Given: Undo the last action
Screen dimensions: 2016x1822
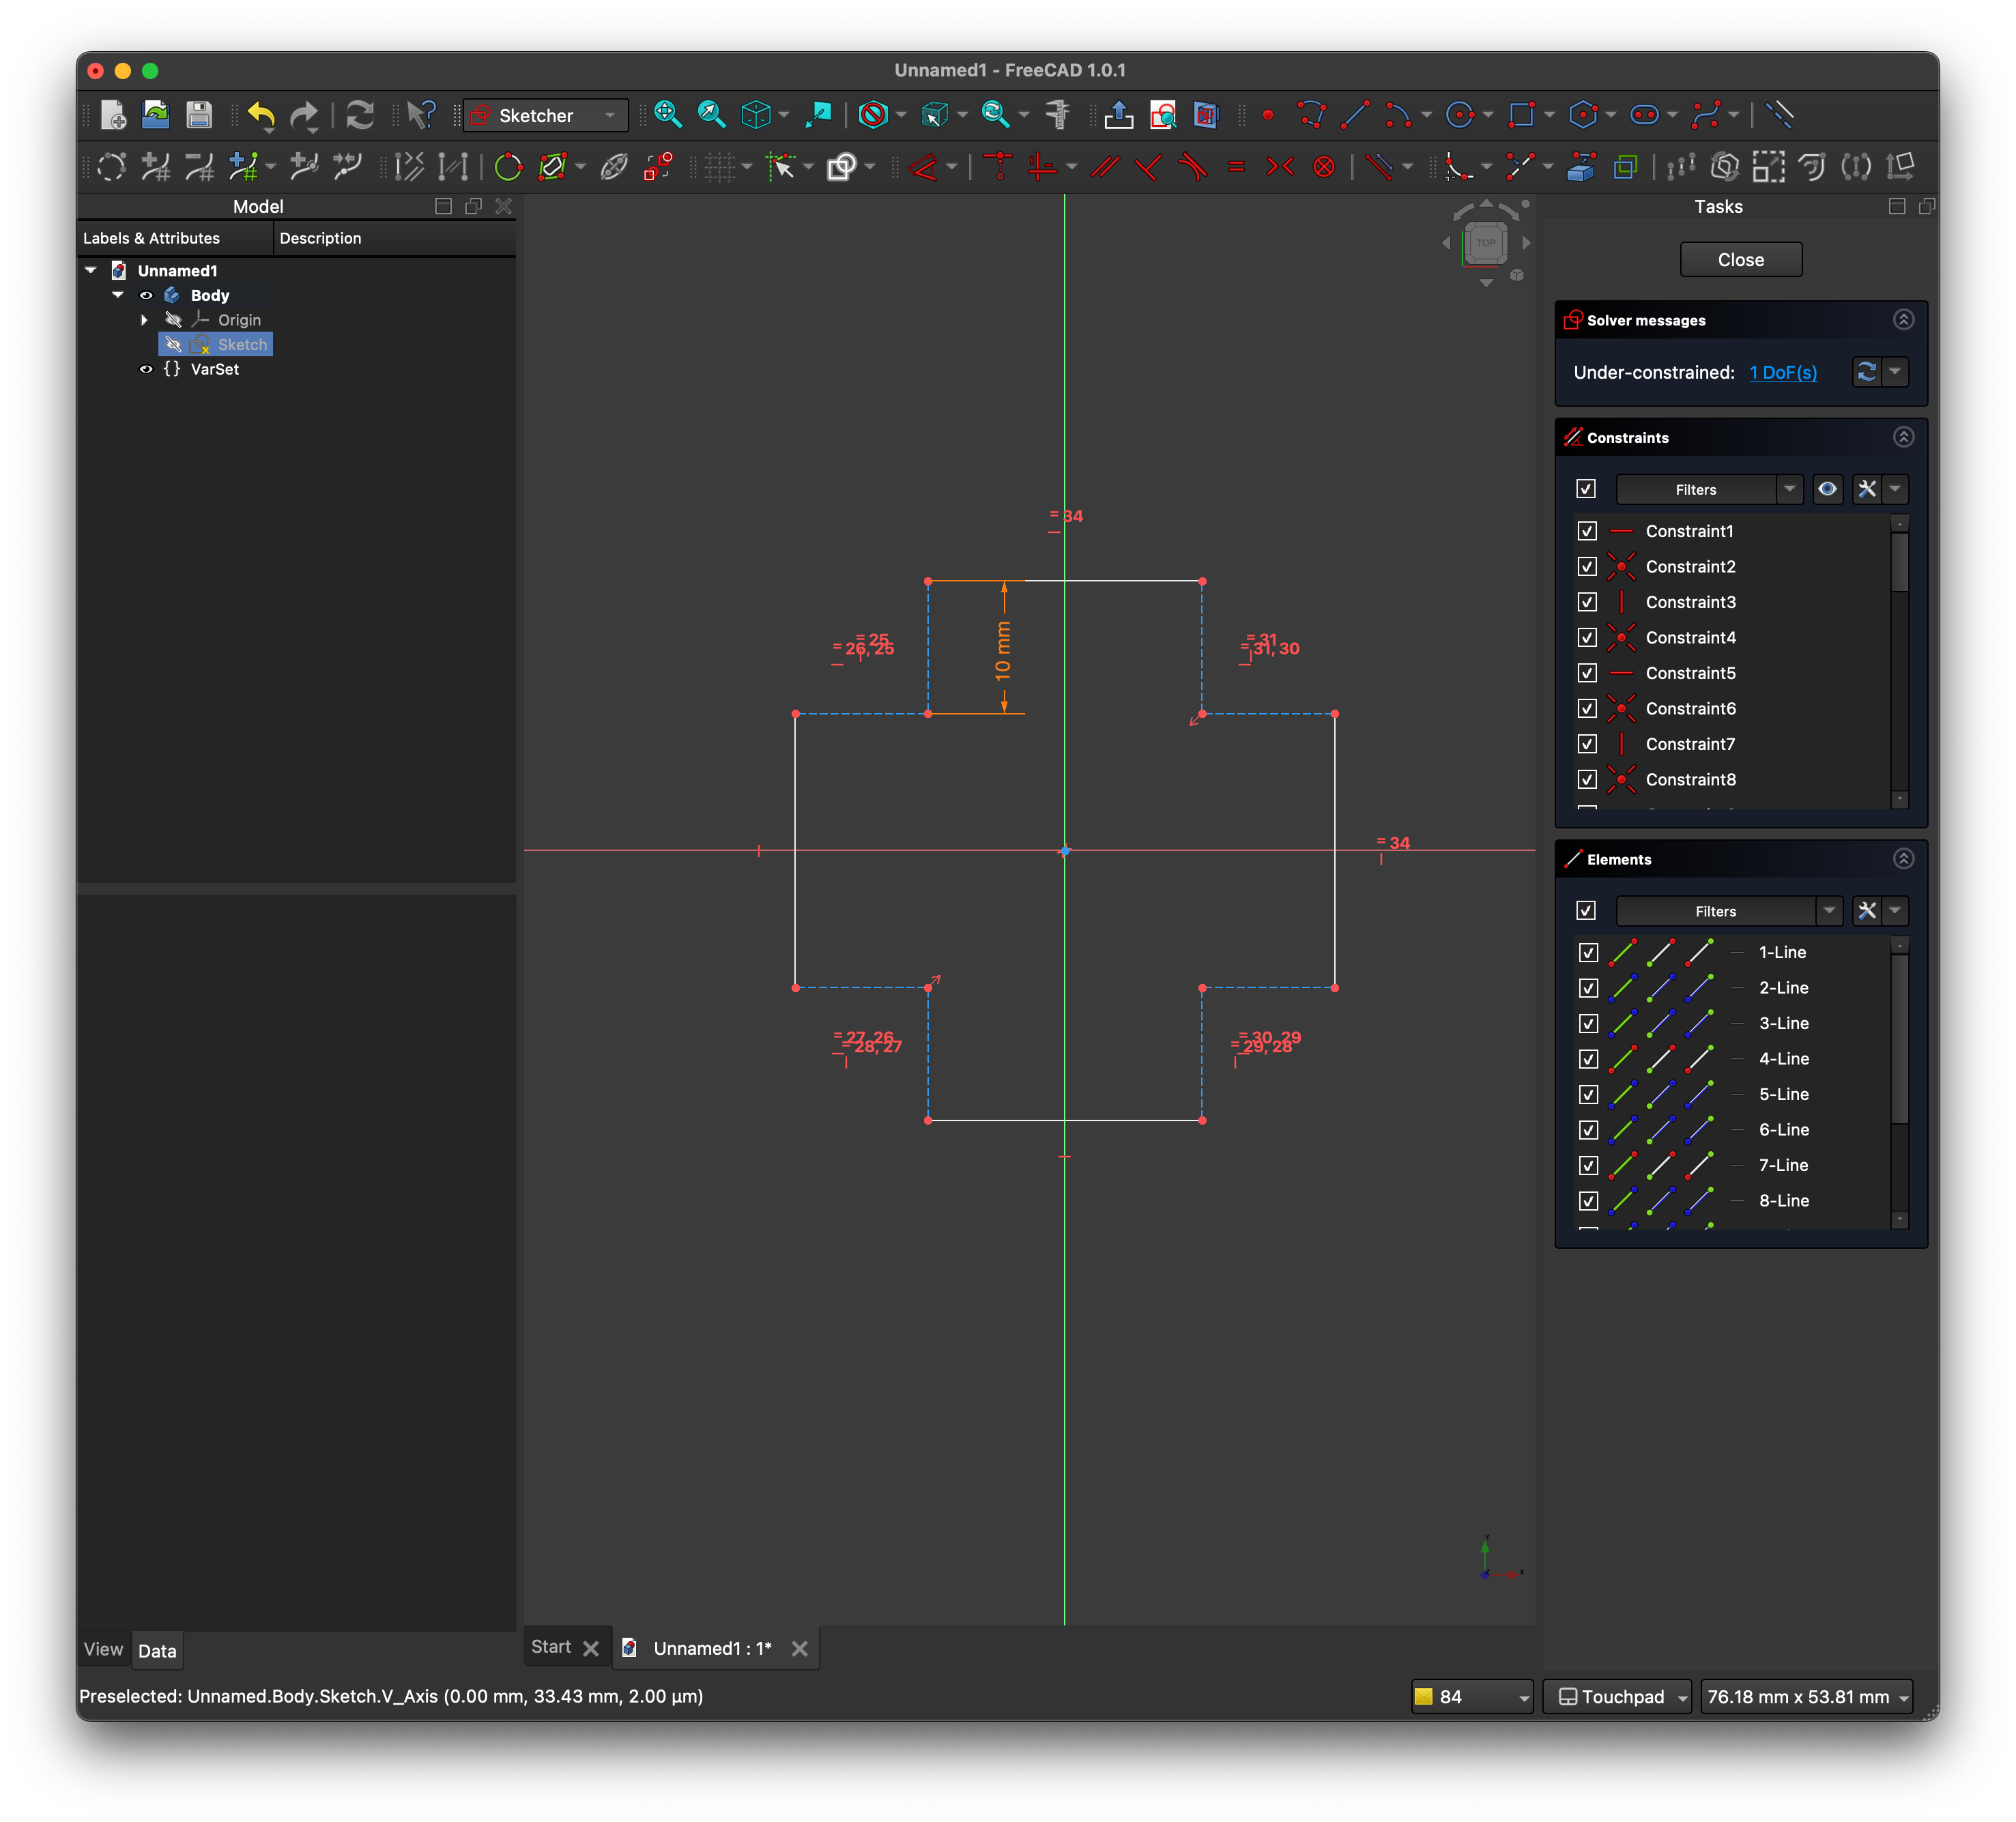Looking at the screenshot, I should click(x=261, y=116).
